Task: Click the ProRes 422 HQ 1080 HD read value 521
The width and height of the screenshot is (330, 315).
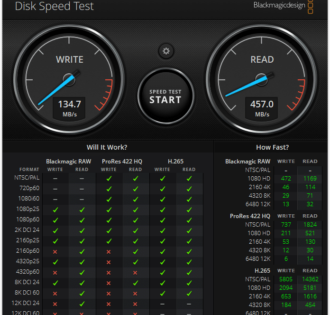Action: 310,233
